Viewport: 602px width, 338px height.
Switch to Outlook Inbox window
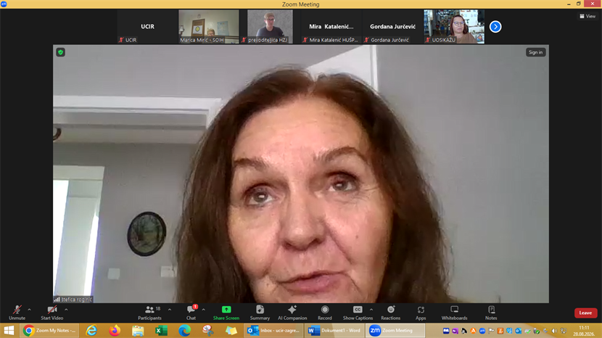click(x=273, y=330)
